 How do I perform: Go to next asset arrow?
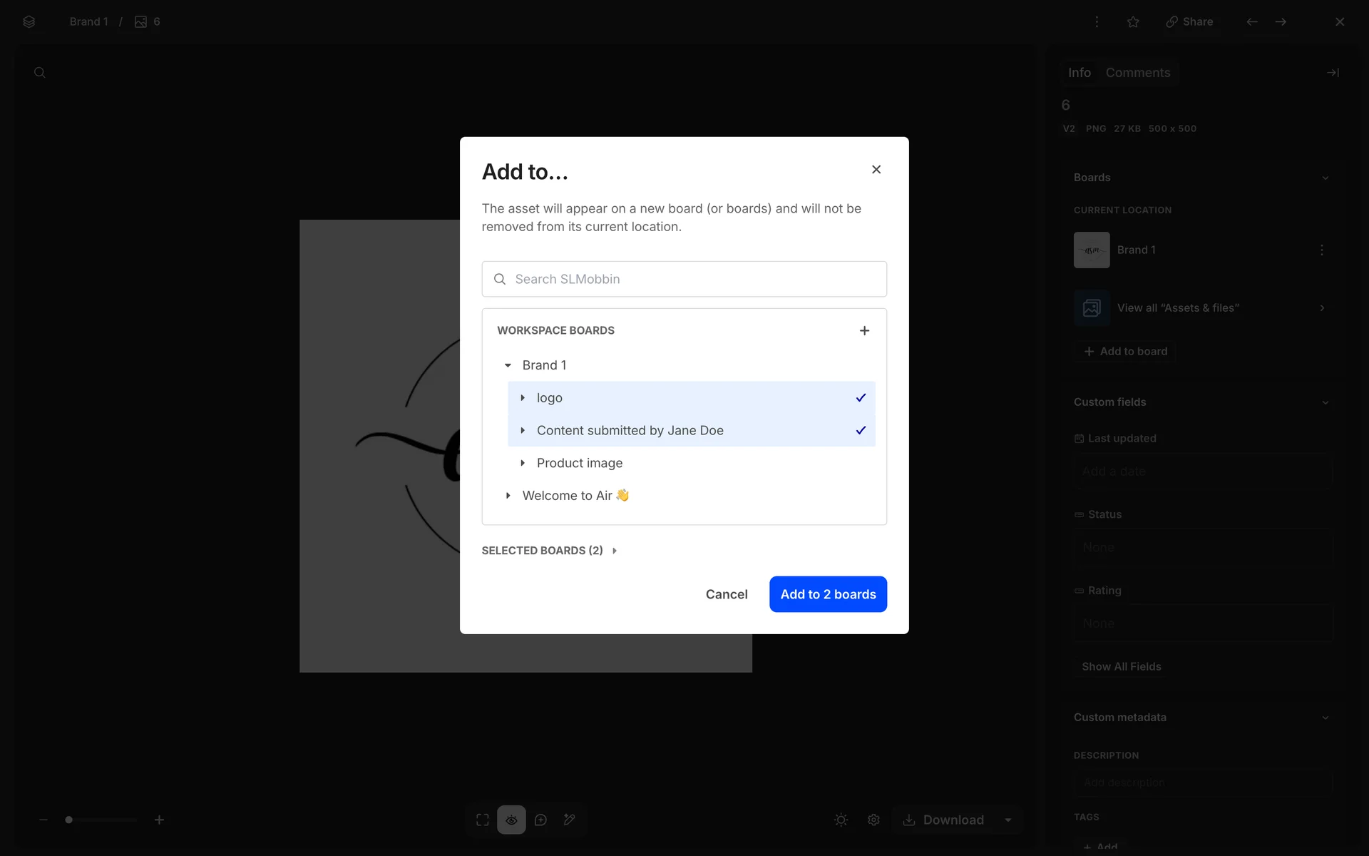[x=1281, y=22]
